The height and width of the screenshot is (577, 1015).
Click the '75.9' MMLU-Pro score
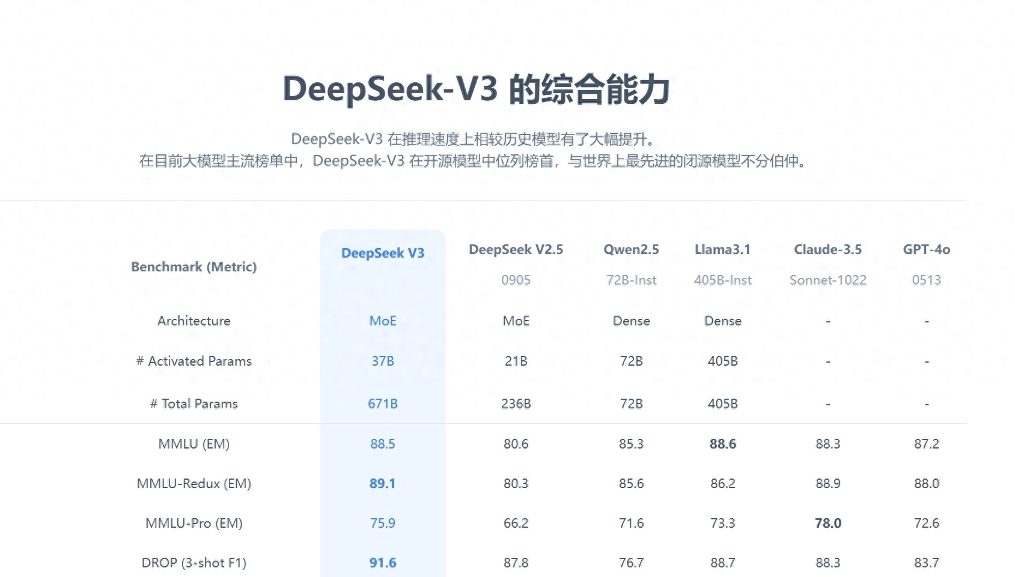(x=383, y=523)
